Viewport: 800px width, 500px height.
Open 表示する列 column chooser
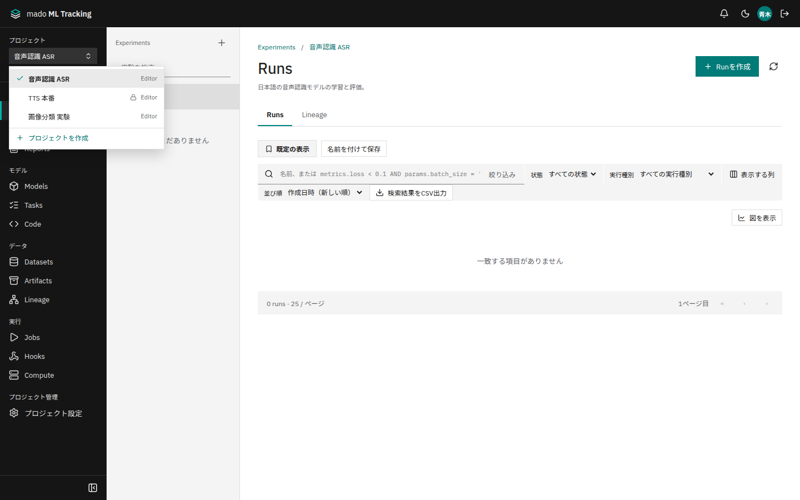coord(752,174)
